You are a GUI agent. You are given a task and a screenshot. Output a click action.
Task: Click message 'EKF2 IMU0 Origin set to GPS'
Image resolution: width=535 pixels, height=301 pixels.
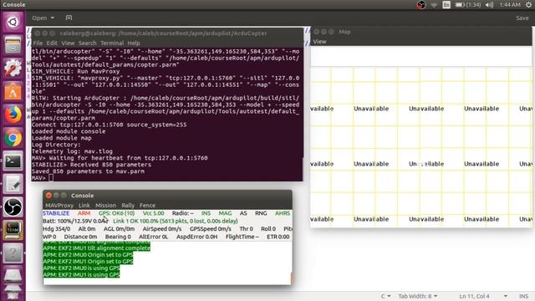pos(88,254)
